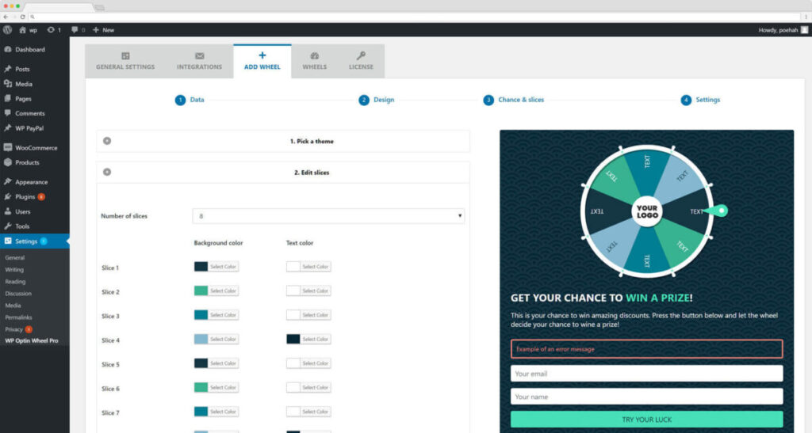Viewport: 812px width, 433px height.
Task: Open the Wheels tab
Action: [314, 61]
